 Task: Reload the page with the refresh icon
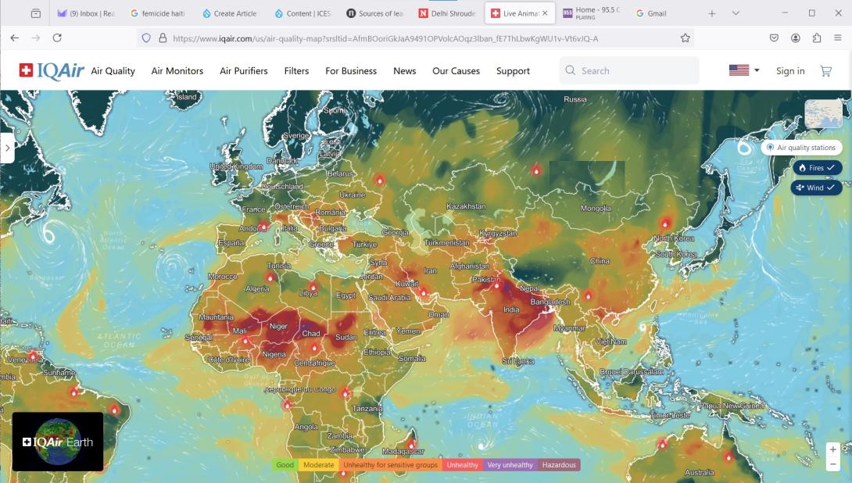57,38
